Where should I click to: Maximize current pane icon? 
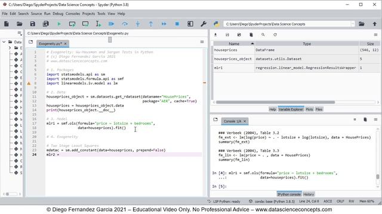(x=190, y=24)
